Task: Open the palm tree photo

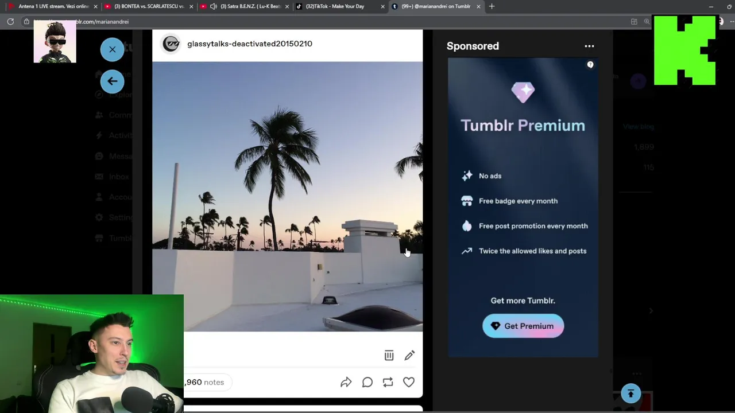Action: 287,196
